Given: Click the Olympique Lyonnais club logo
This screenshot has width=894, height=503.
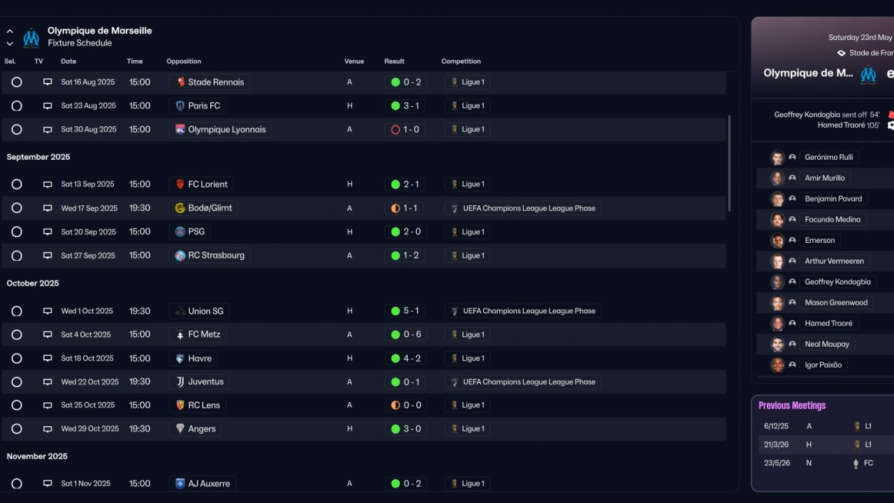Looking at the screenshot, I should 180,129.
